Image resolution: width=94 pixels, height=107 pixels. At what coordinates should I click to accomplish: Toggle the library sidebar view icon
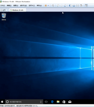point(70,6)
